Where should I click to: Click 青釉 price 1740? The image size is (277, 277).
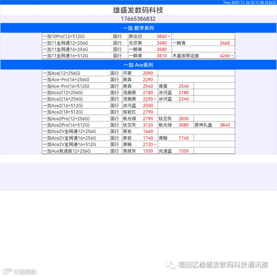click(x=183, y=138)
